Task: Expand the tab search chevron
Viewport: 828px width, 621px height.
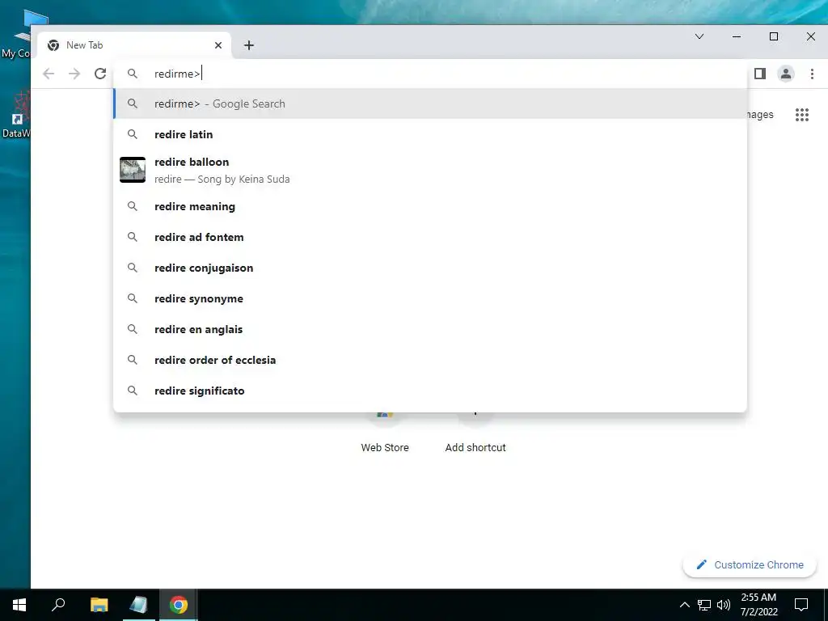Action: (699, 36)
